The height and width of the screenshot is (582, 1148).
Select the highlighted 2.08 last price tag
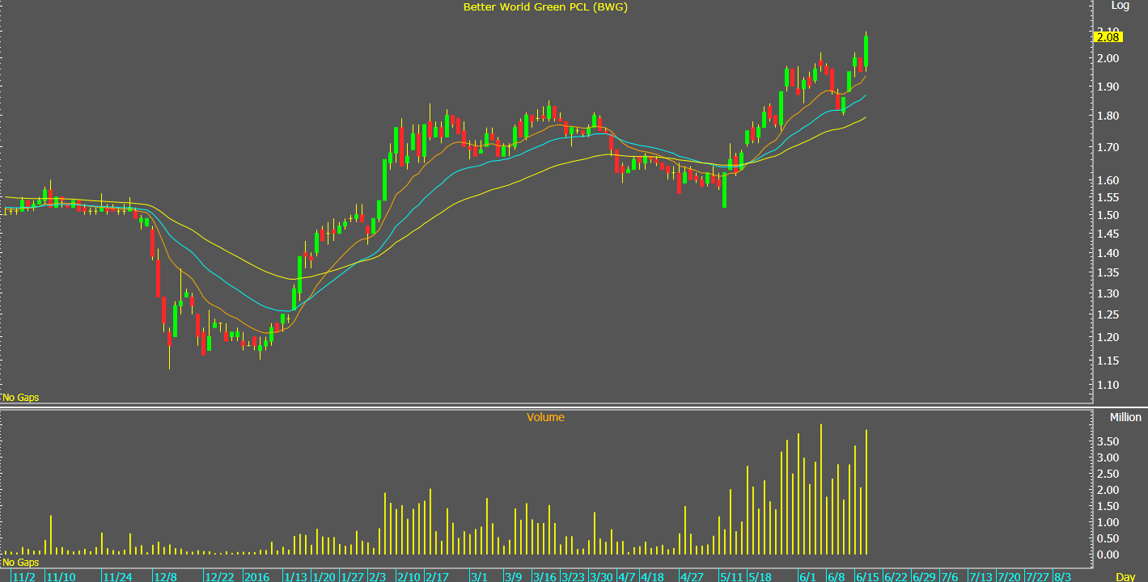(x=1107, y=36)
